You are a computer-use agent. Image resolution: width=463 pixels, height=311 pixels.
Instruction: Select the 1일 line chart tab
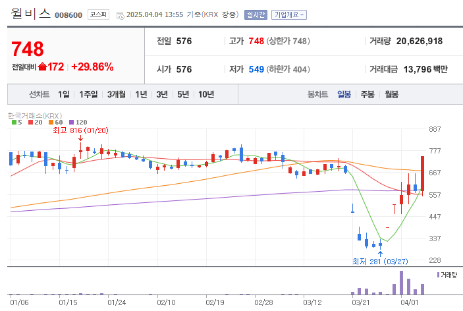pyautogui.click(x=63, y=94)
